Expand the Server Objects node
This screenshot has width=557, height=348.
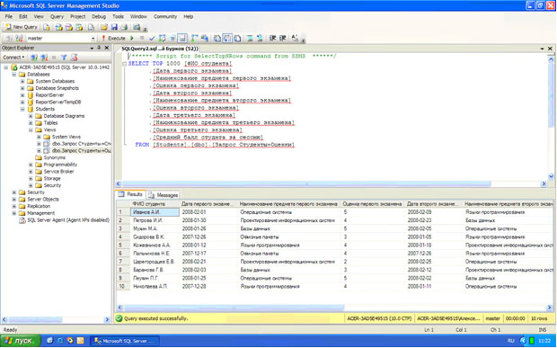[13, 200]
